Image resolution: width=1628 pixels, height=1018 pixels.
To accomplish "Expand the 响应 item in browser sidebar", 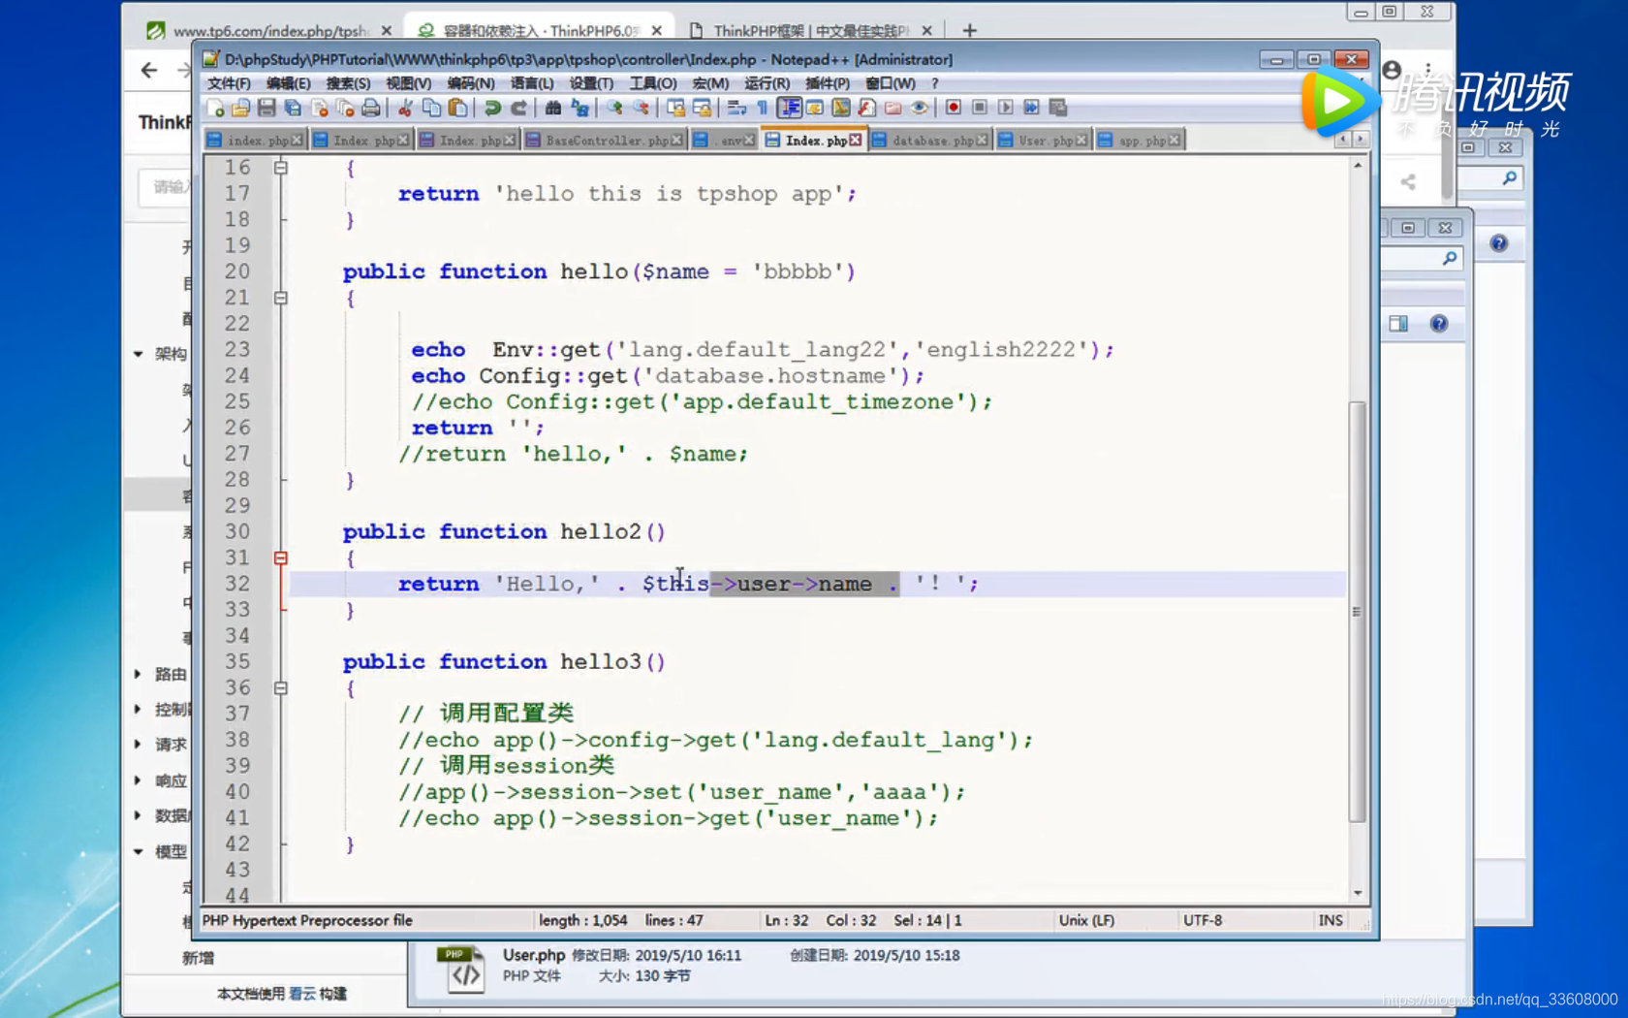I will point(138,780).
